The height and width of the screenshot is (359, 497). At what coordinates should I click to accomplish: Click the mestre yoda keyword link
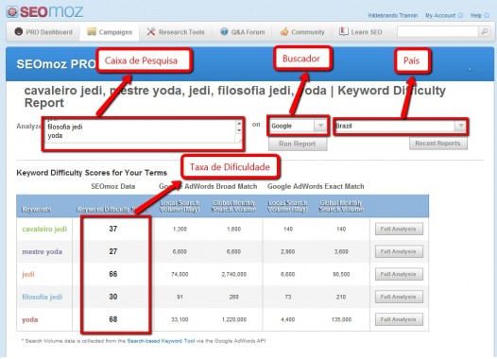tap(42, 252)
